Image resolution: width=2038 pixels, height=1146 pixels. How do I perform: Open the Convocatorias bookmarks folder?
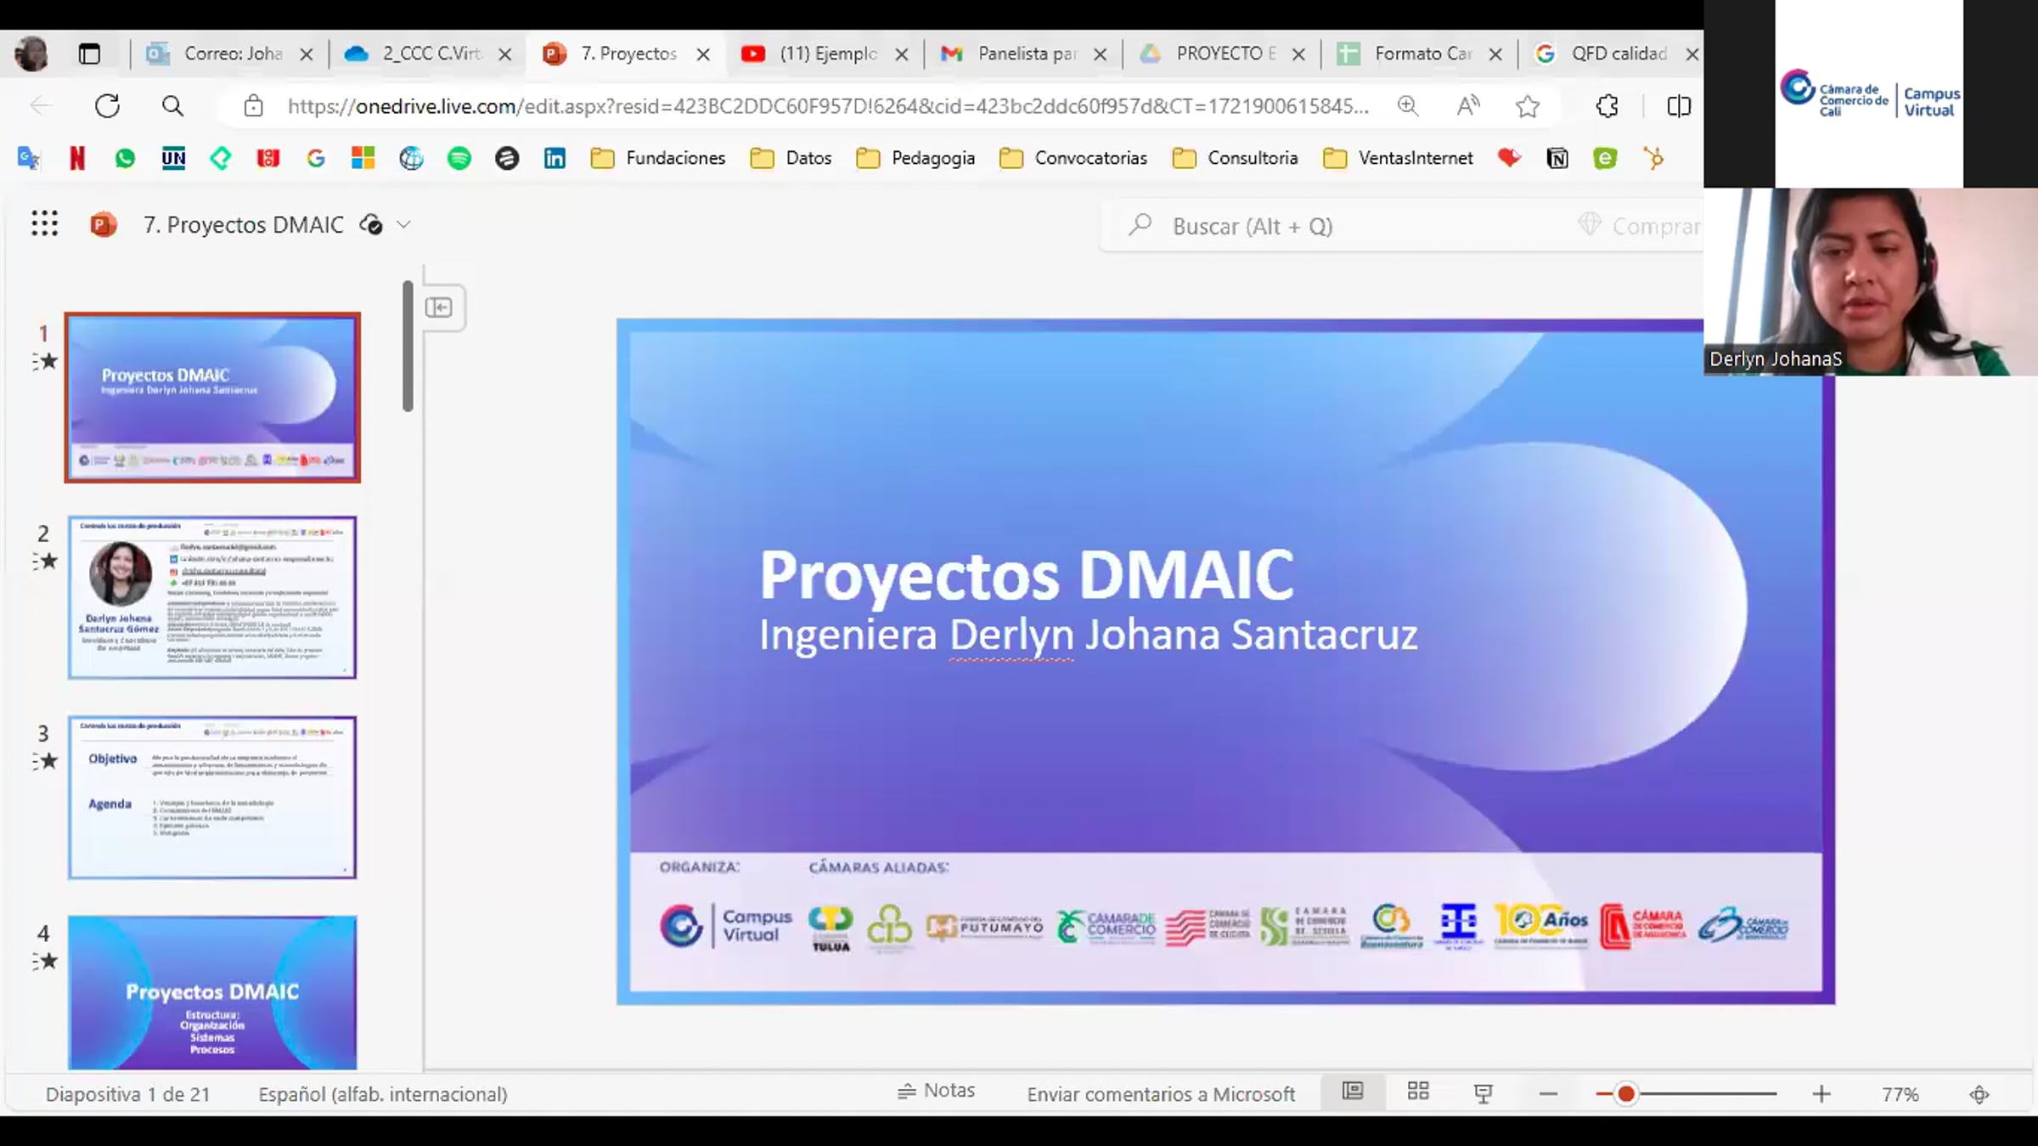(x=1073, y=158)
